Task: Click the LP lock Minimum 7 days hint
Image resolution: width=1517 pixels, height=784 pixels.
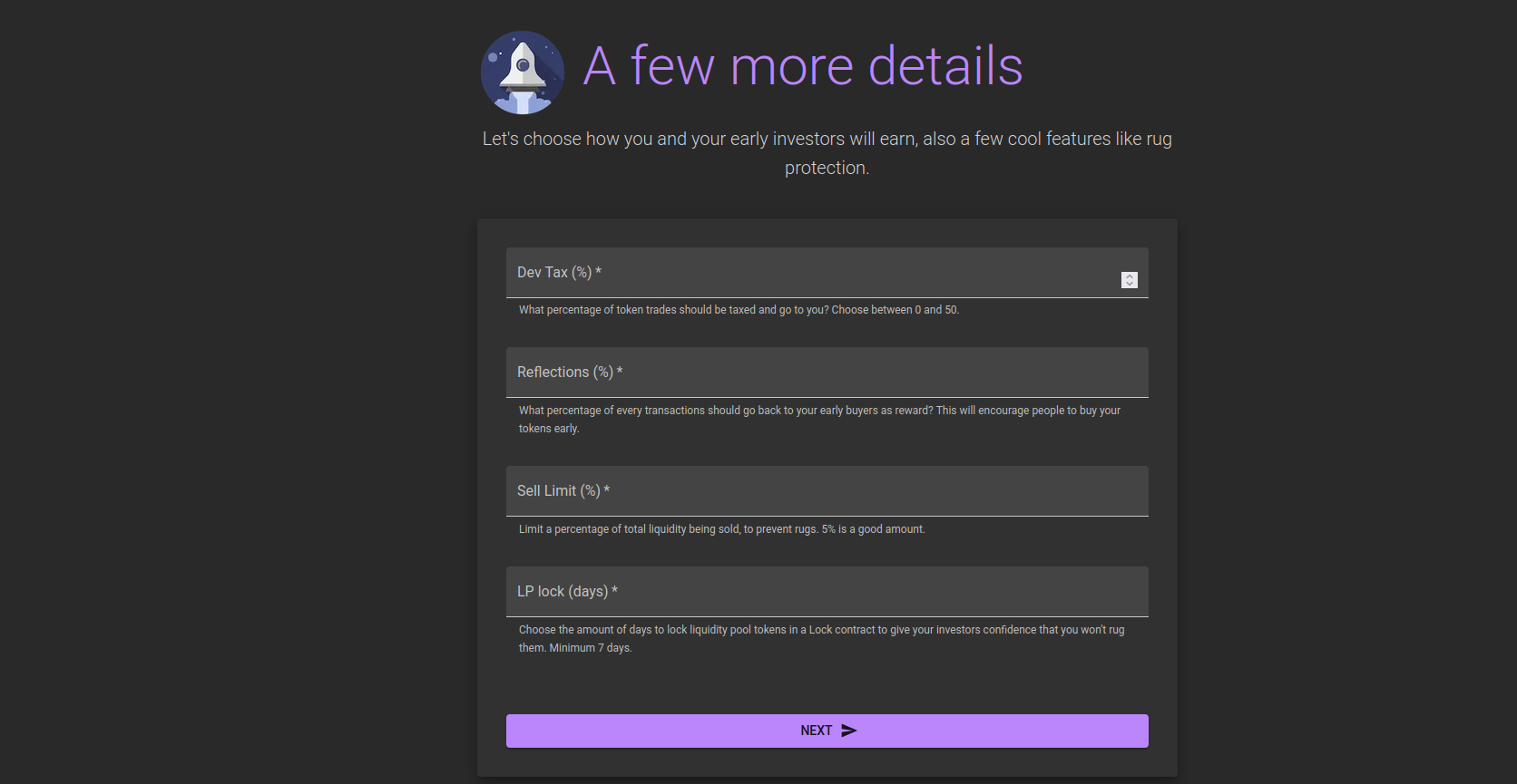Action: [x=821, y=638]
